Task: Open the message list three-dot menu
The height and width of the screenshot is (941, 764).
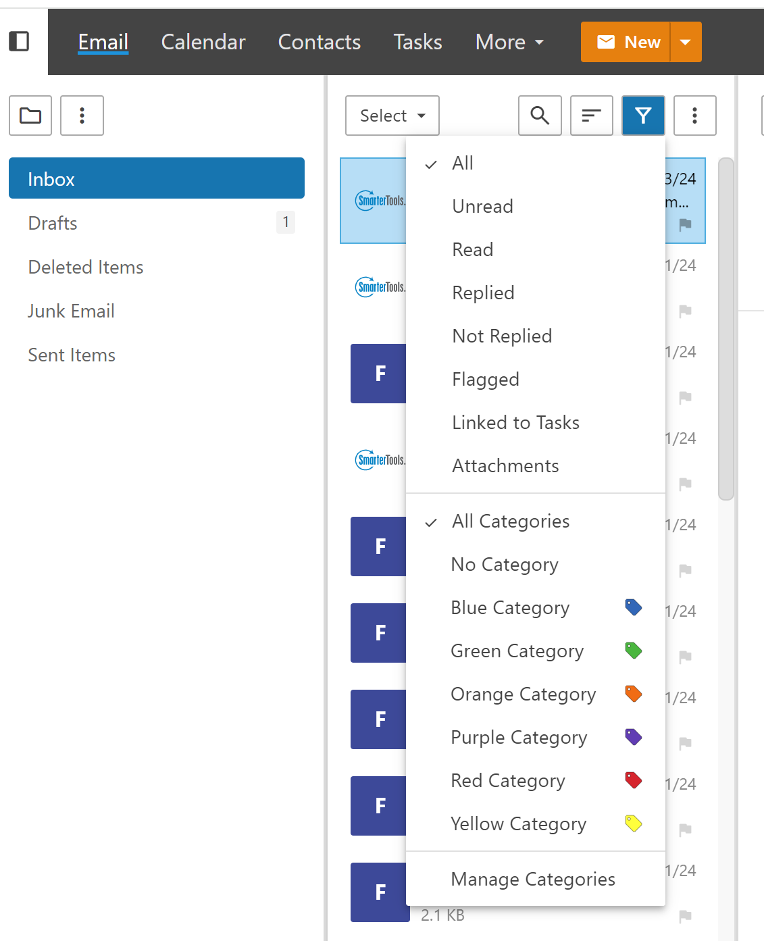Action: pos(694,116)
